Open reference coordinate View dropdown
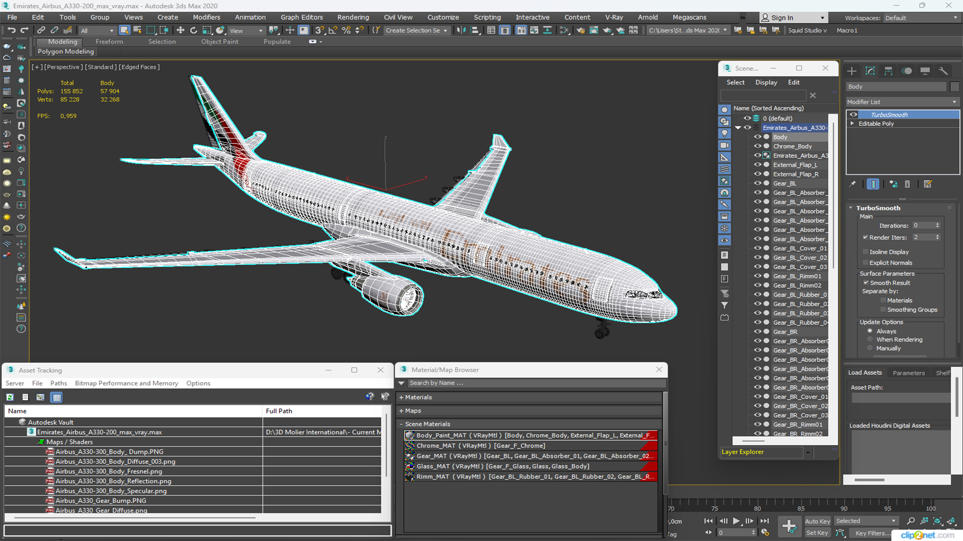This screenshot has width=963, height=541. click(x=246, y=31)
